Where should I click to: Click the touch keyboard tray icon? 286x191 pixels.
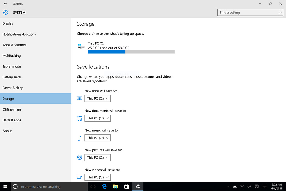(x=265, y=186)
